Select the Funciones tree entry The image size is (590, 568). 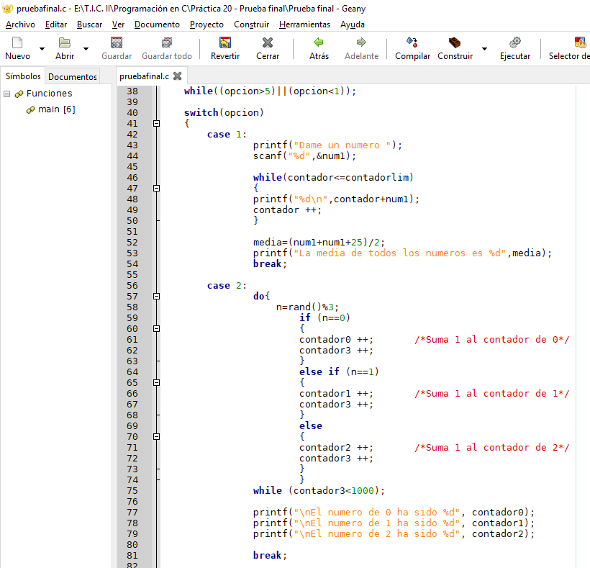(50, 94)
